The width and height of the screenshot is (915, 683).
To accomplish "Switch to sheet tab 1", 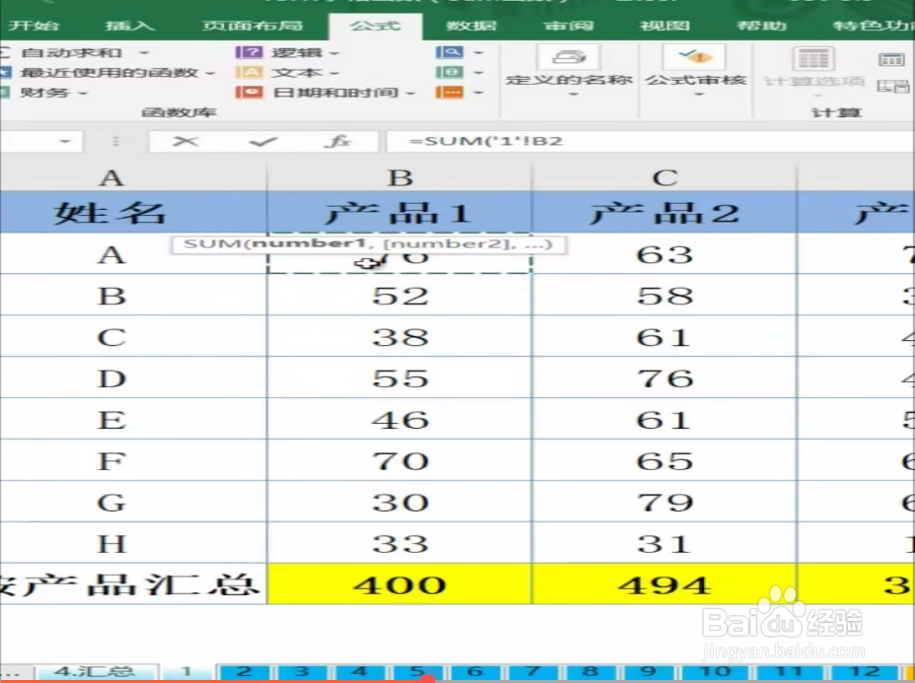I will [x=186, y=672].
